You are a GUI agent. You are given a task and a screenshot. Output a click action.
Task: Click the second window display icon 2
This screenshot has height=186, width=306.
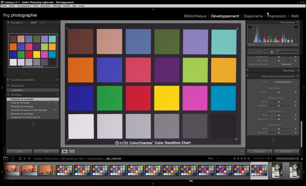pyautogui.click(x=12, y=159)
